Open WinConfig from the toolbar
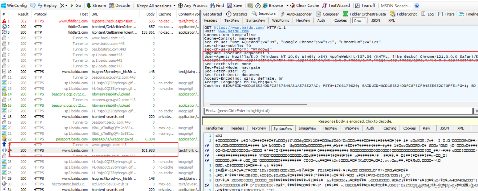The width and height of the screenshot is (478, 191). (14, 5)
